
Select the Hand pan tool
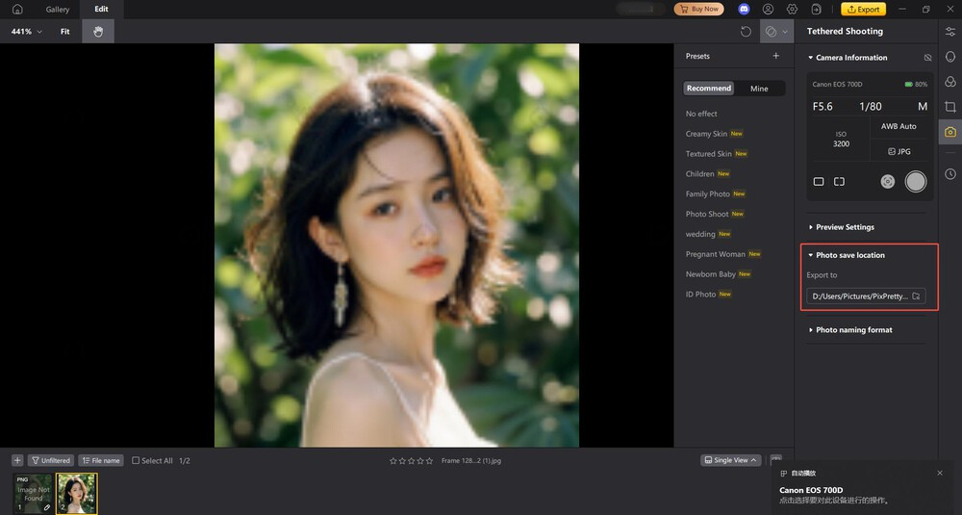[97, 32]
